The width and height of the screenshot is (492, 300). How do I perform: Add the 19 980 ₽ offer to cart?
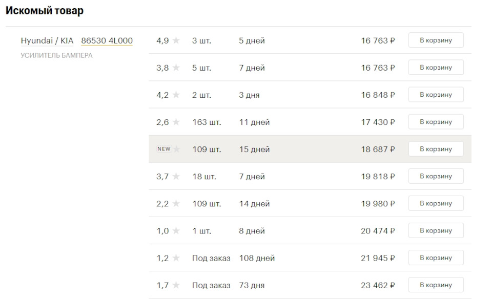click(x=436, y=203)
